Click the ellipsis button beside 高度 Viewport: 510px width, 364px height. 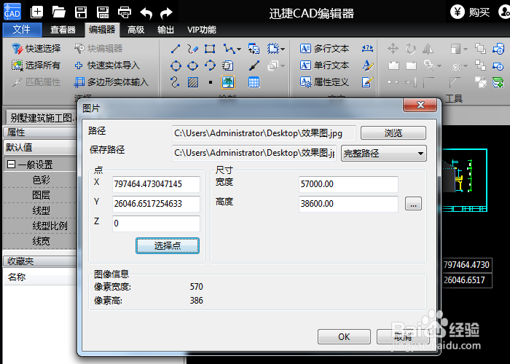(413, 204)
